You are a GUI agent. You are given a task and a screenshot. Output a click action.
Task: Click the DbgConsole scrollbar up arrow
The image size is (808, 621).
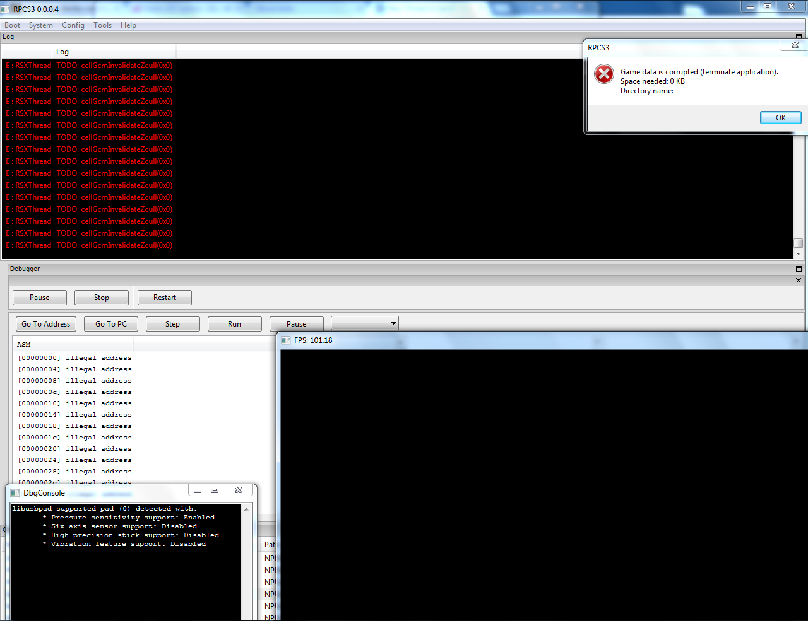pyautogui.click(x=247, y=509)
